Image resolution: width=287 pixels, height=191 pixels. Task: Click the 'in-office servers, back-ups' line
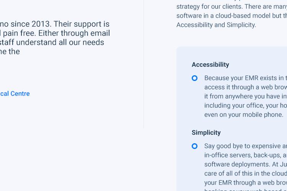[246, 155]
